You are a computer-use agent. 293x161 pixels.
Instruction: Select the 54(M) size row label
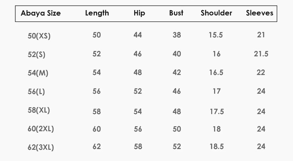point(38,73)
